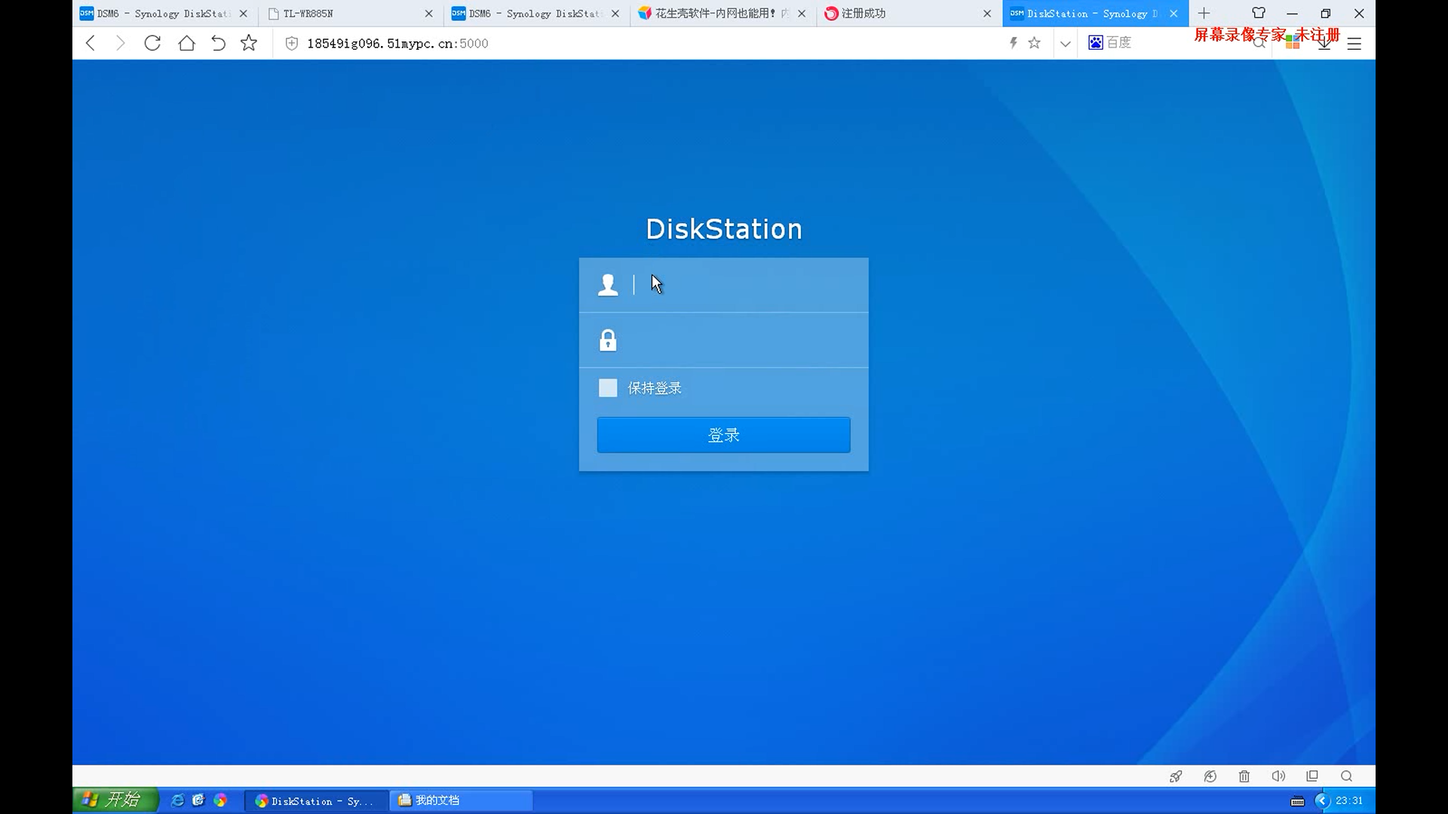
Task: Open downloads with the download arrow icon
Action: (x=1324, y=44)
